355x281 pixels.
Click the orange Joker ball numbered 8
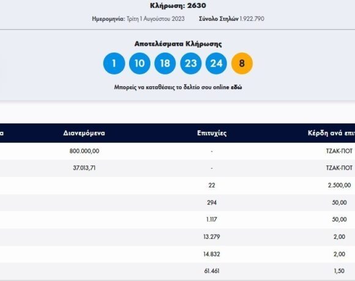coord(242,64)
